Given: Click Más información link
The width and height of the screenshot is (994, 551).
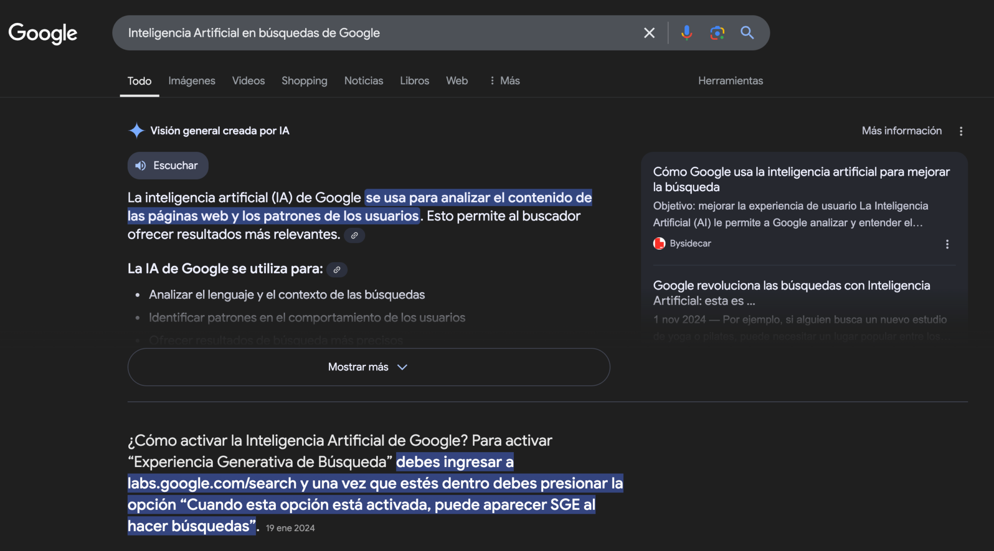Looking at the screenshot, I should [x=902, y=131].
